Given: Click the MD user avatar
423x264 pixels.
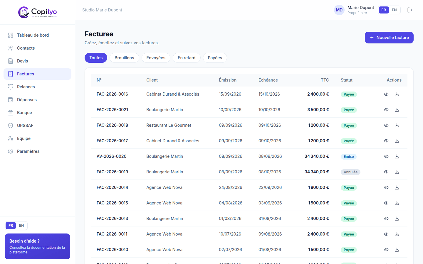Looking at the screenshot, I should pyautogui.click(x=339, y=10).
